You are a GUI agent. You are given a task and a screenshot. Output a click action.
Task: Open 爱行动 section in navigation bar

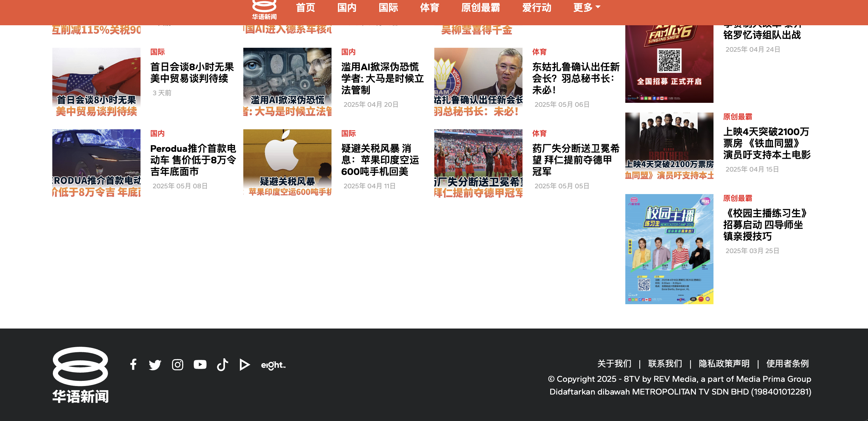click(537, 7)
